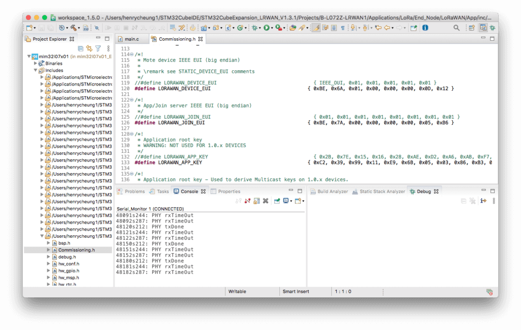
Task: Run the application with the green play icon
Action: click(267, 28)
